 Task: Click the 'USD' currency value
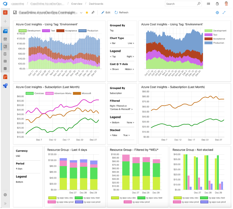point(18,156)
